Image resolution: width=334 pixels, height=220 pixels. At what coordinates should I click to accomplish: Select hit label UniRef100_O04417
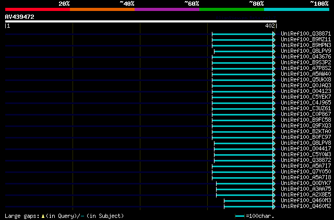click(x=306, y=149)
